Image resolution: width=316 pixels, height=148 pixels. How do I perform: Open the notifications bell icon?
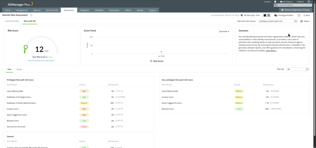[275, 2]
